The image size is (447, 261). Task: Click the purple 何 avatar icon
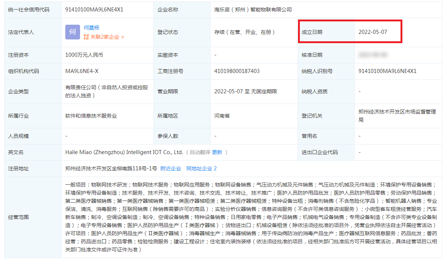click(x=72, y=32)
